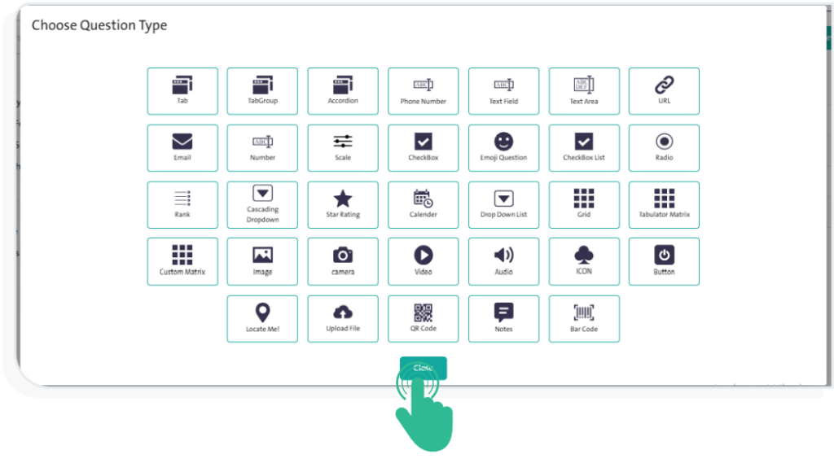Select the Radio question type
834x459 pixels.
[664, 148]
